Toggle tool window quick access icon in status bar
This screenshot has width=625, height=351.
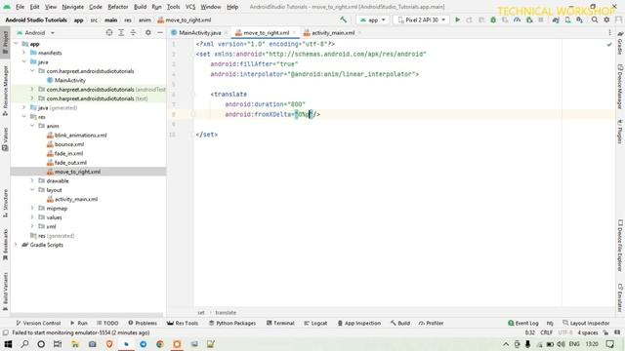pos(5,332)
